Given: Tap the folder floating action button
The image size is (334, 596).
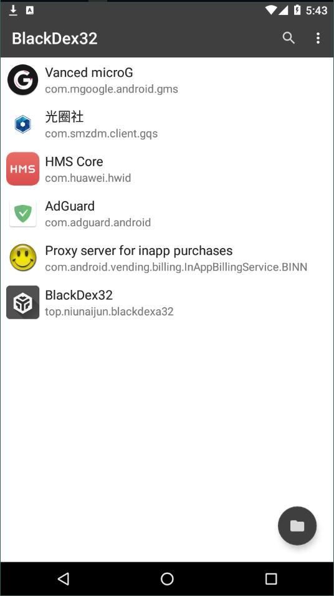Looking at the screenshot, I should click(x=297, y=525).
